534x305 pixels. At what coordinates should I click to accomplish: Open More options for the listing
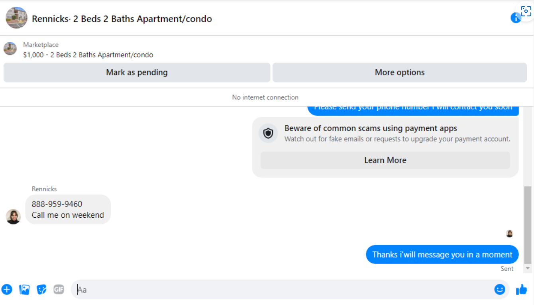400,73
